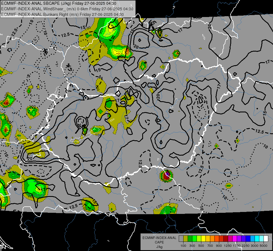Click the Bunkers Right (m/s) title line

(x=62, y=15)
